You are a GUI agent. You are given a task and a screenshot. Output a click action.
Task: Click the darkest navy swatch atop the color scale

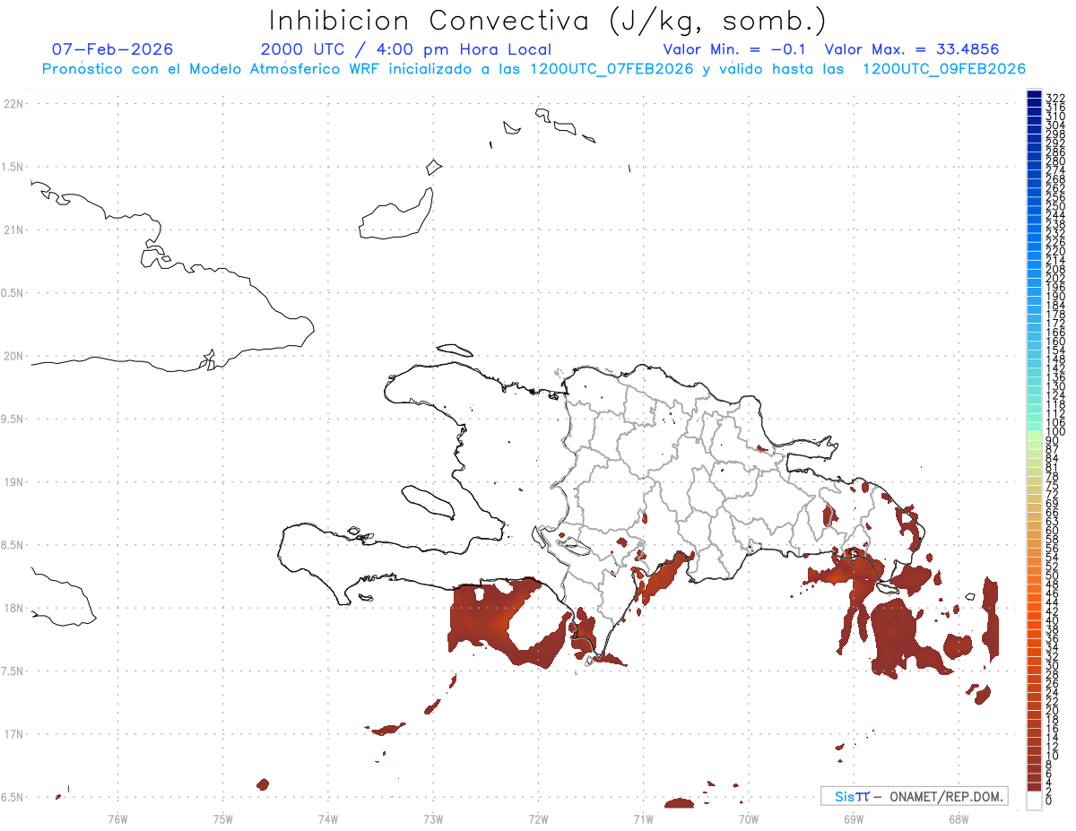click(x=1034, y=94)
